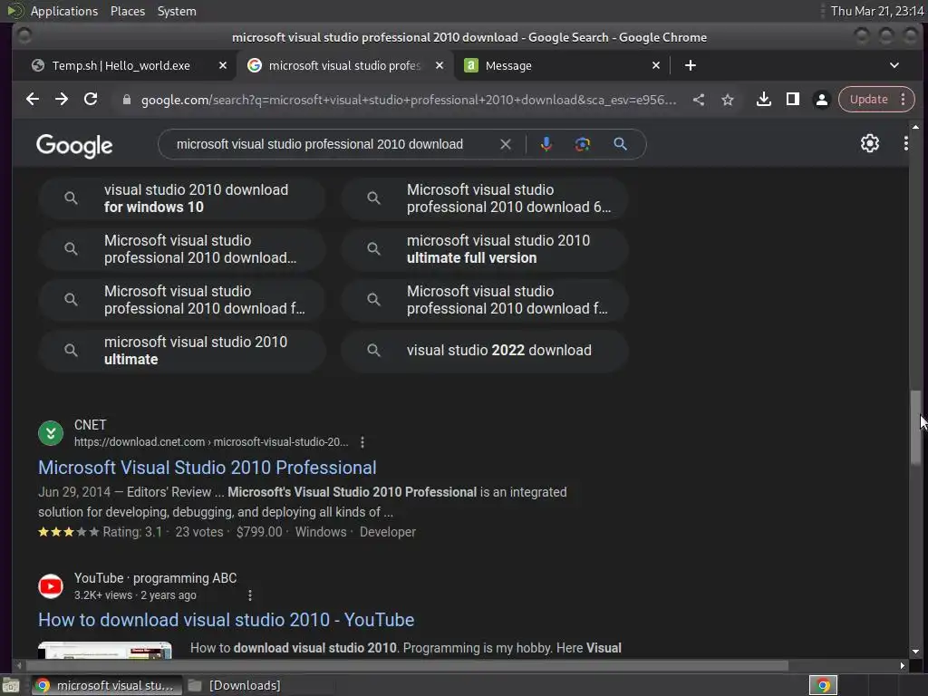Search visual studio 2010 download for windows 10
Image resolution: width=928 pixels, height=696 pixels.
[x=182, y=198]
